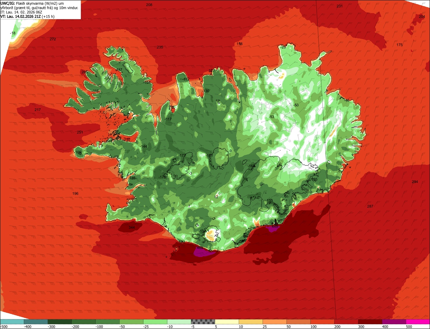Screen dimensions: 430x329
Task: Select the '344' value in the dark red patch
Action: 132,228
